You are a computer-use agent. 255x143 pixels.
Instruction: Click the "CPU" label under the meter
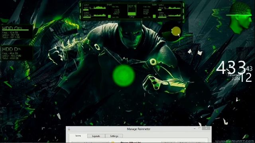pos(132,17)
